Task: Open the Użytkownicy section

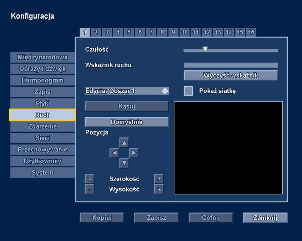Action: [42, 161]
